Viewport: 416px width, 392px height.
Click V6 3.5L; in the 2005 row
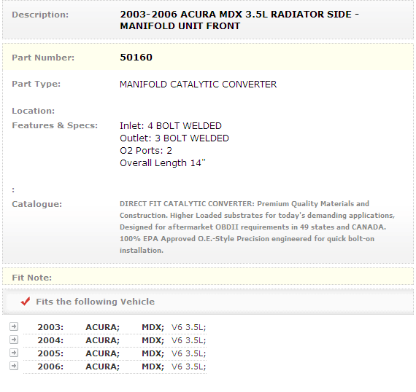188,353
